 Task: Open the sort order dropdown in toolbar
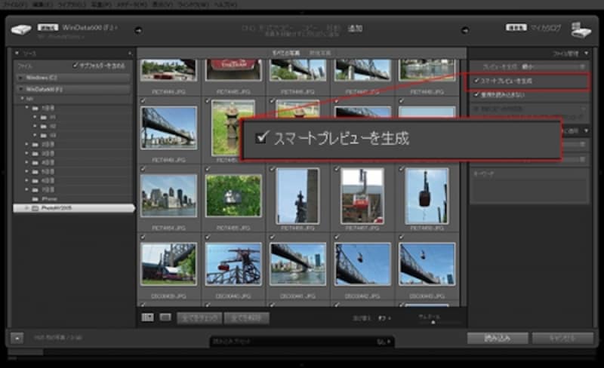point(384,318)
